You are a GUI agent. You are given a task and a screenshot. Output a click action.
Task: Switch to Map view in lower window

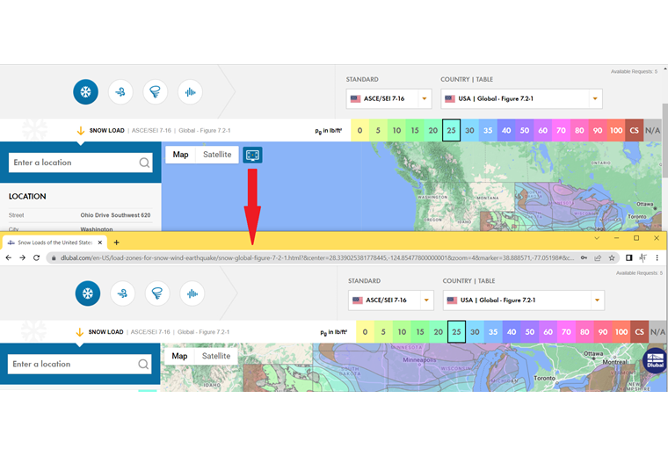[179, 356]
